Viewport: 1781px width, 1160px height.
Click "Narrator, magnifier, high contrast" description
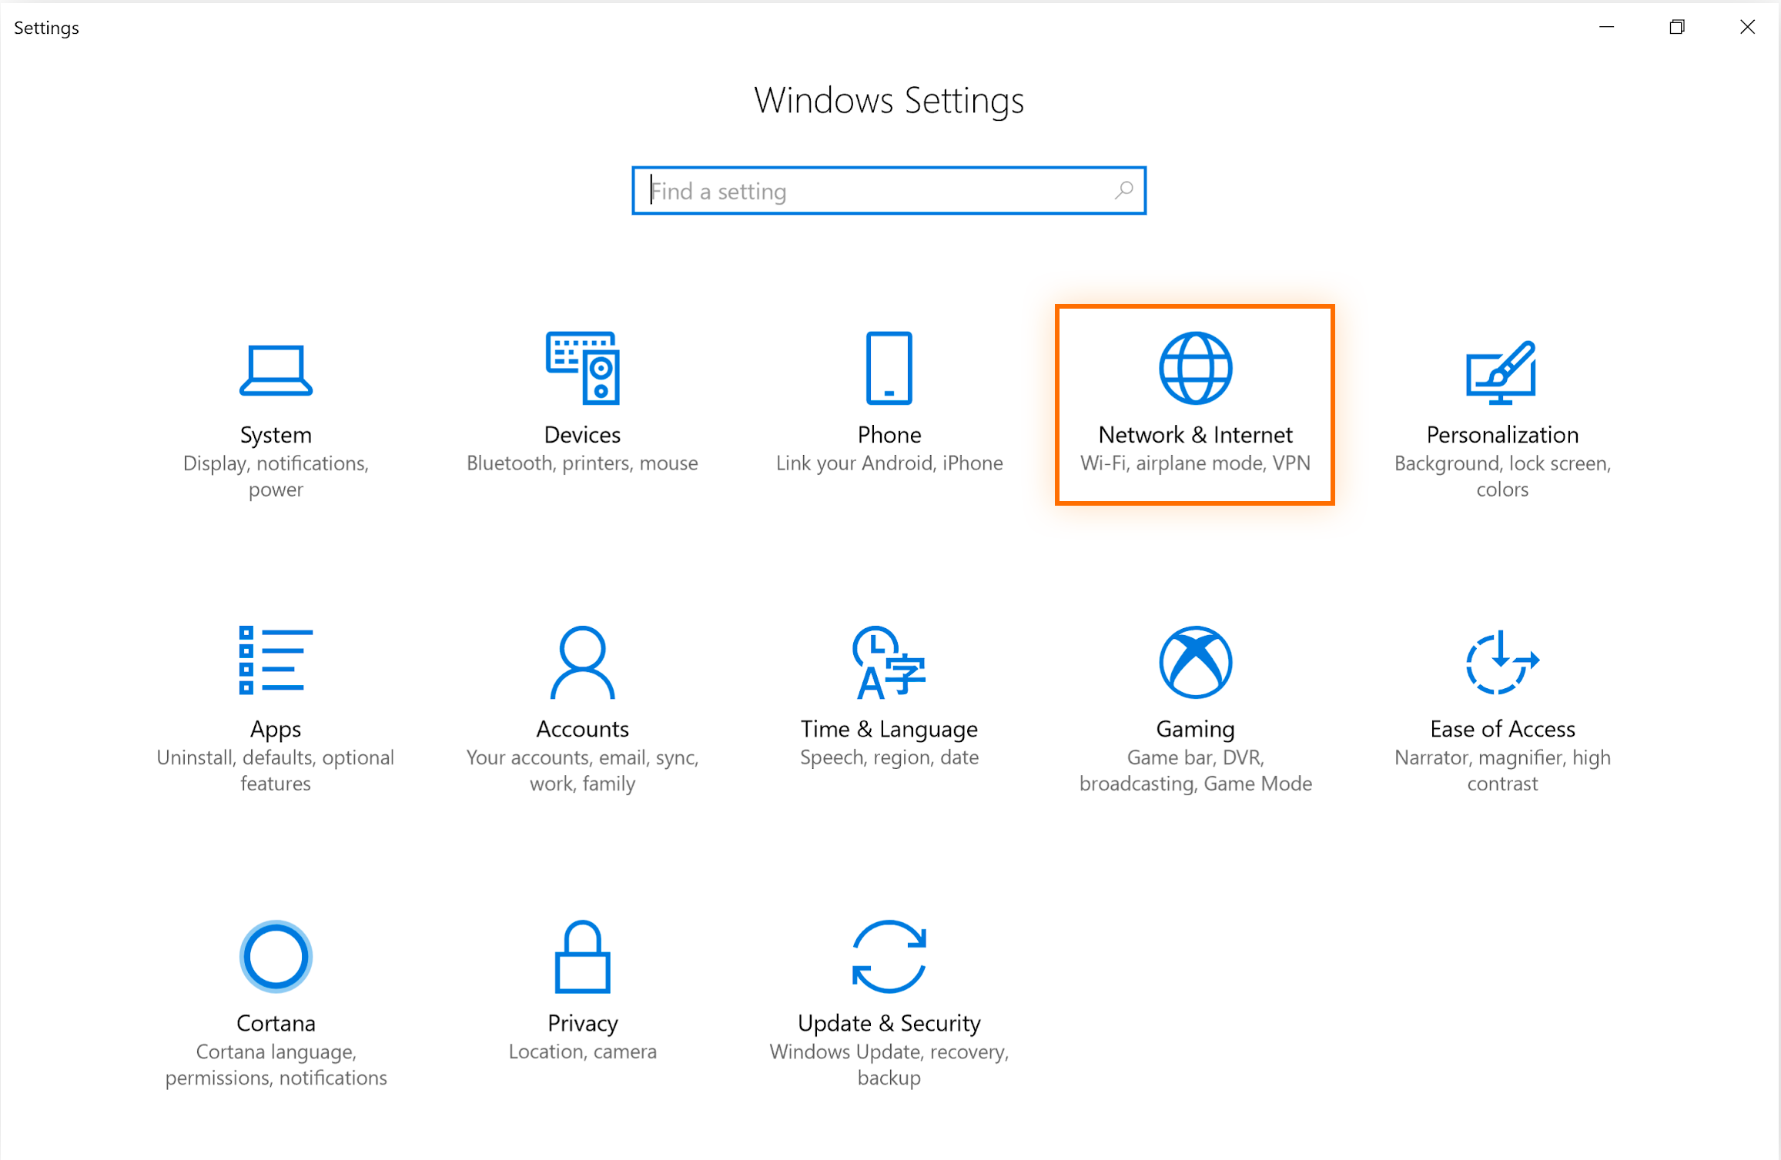point(1502,771)
